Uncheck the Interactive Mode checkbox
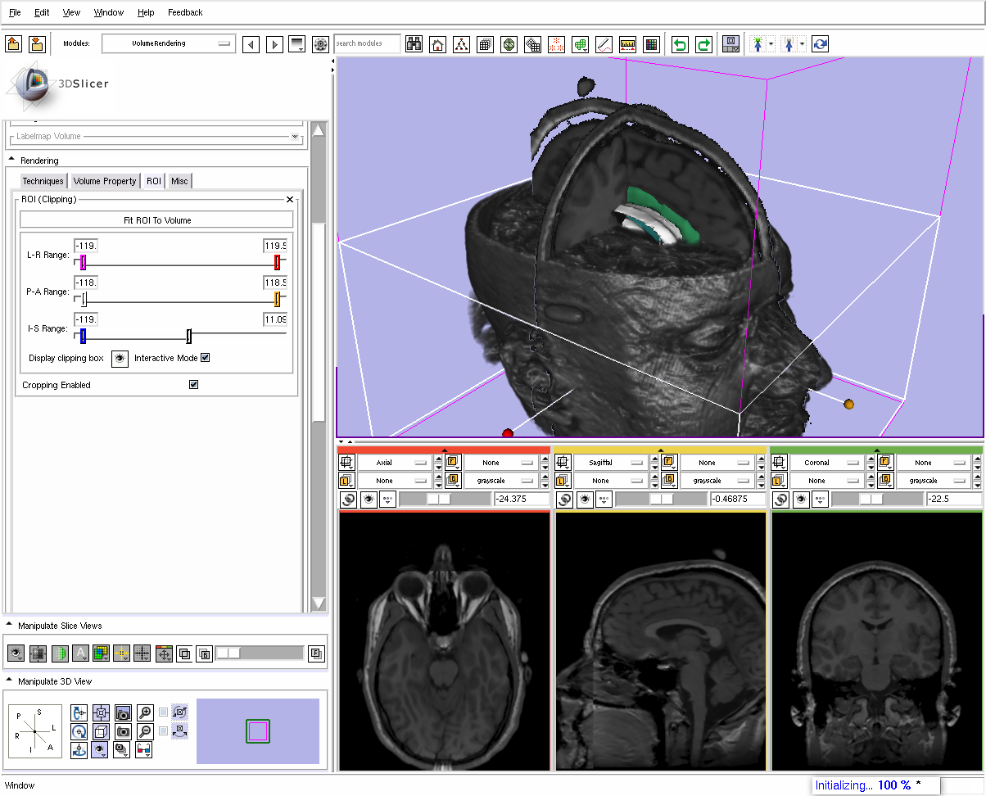The height and width of the screenshot is (796, 986). 206,358
